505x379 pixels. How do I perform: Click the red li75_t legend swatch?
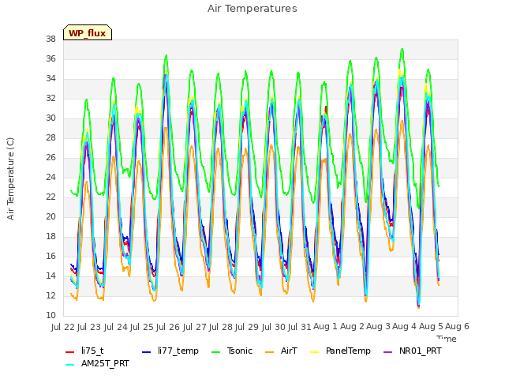[70, 352]
